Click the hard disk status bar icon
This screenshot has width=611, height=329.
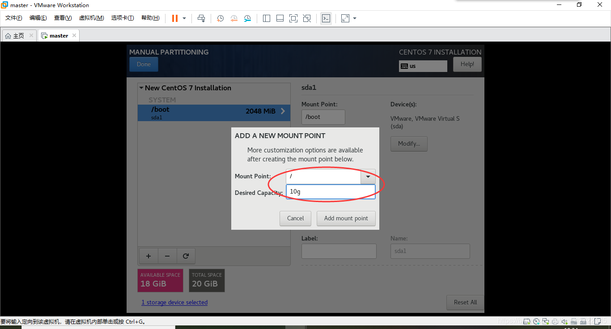(x=527, y=321)
